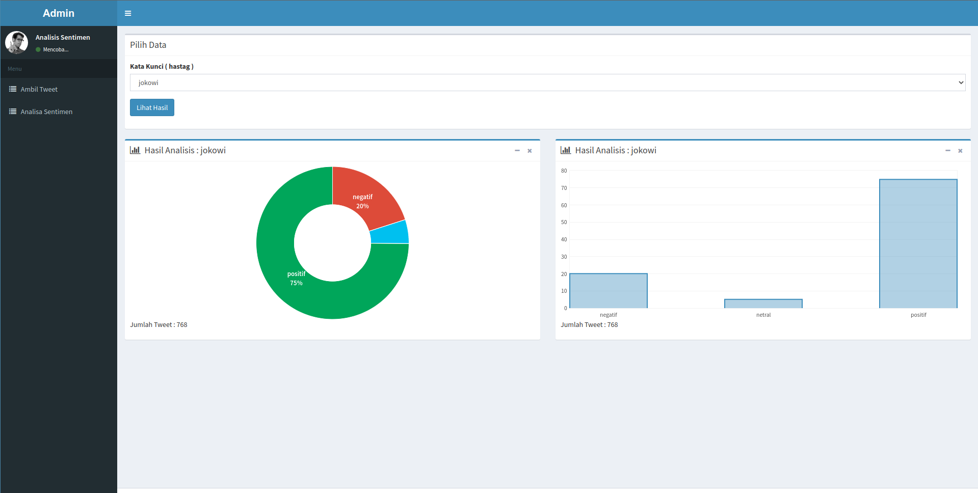Click 'Jumlah Tweet : 768' under donut chart
The height and width of the screenshot is (493, 978).
pos(158,325)
